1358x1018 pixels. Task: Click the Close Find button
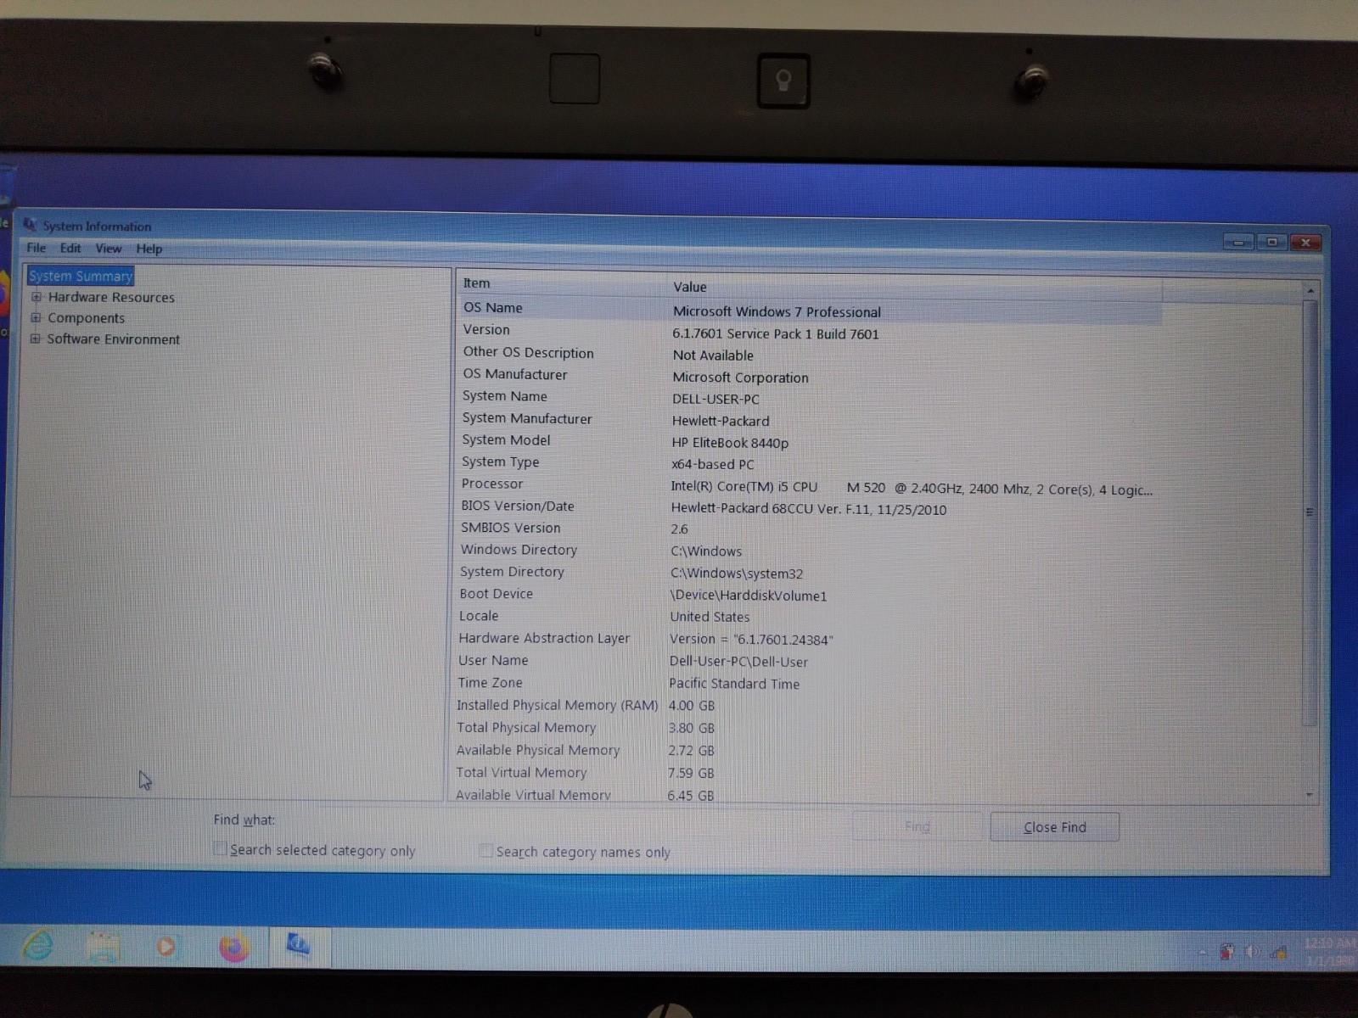coord(1054,827)
